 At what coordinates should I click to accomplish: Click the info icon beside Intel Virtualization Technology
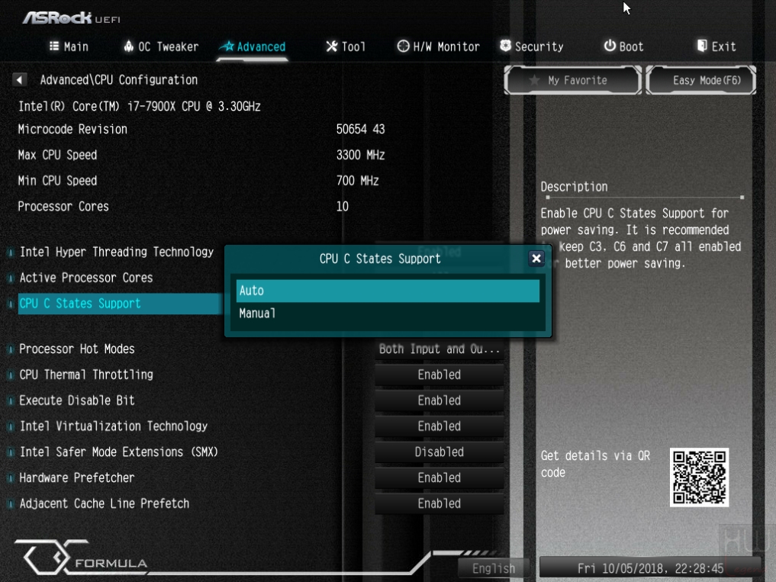point(10,426)
